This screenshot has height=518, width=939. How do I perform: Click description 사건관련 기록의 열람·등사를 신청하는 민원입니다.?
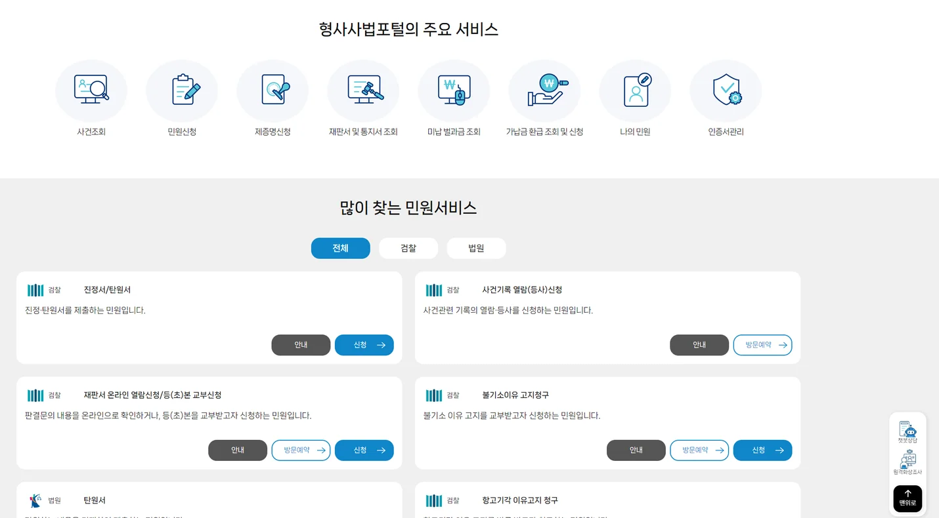(508, 310)
